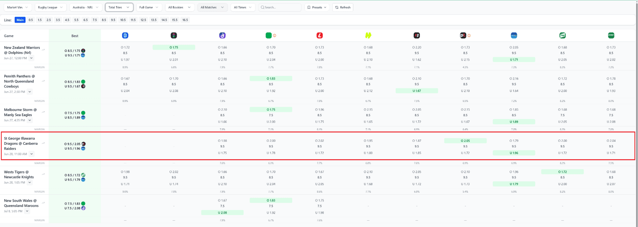The height and width of the screenshot is (227, 638).
Task: Select the 0.5 line chip
Action: point(31,20)
